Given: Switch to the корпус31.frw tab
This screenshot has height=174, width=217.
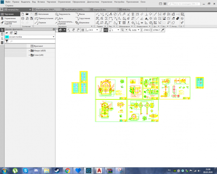Looking at the screenshot, I should [x=104, y=9].
